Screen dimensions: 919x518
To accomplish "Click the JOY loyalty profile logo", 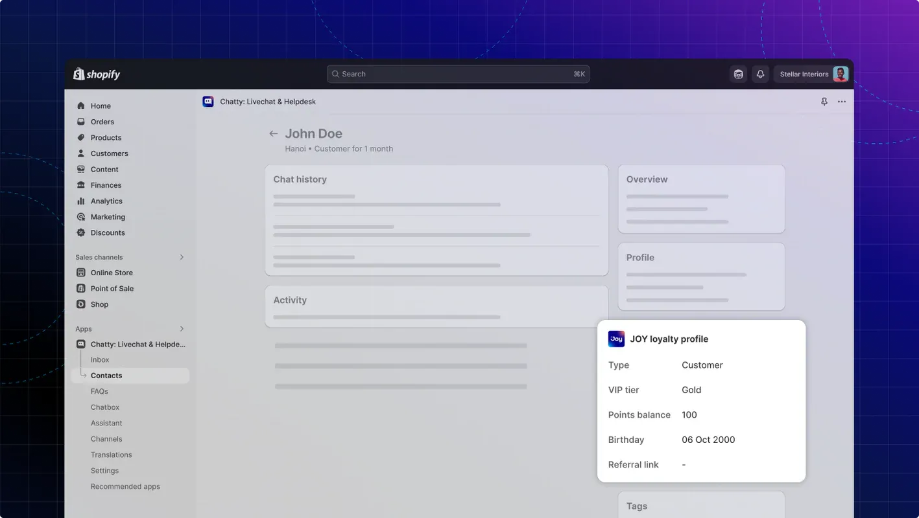I will (616, 338).
